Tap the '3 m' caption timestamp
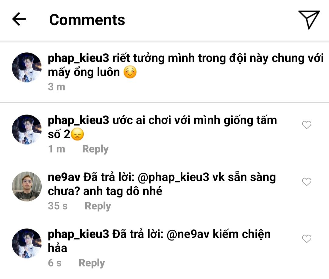This screenshot has width=329, height=279. click(57, 87)
